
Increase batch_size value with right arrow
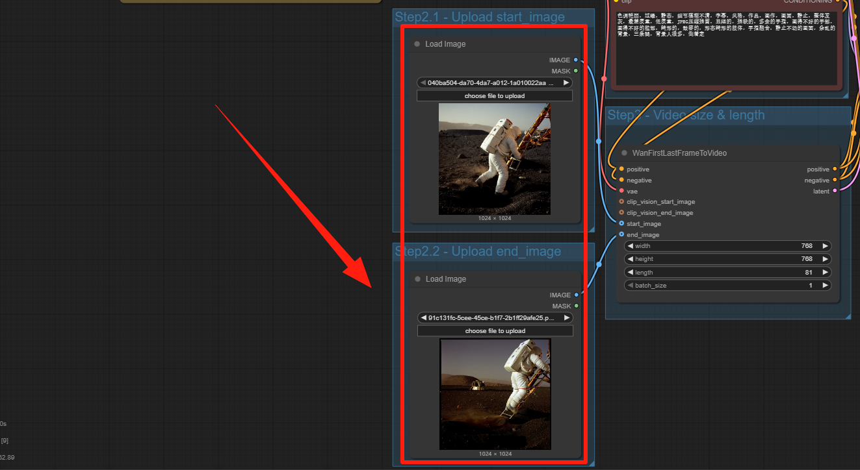(825, 286)
